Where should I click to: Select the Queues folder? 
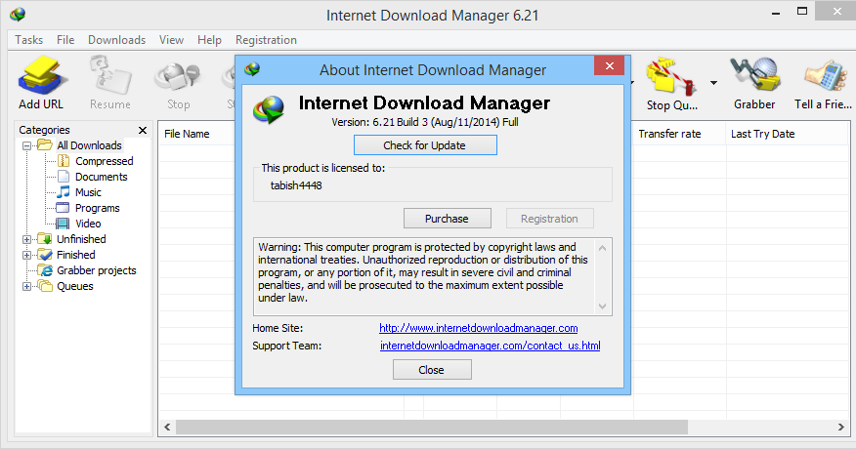point(75,286)
